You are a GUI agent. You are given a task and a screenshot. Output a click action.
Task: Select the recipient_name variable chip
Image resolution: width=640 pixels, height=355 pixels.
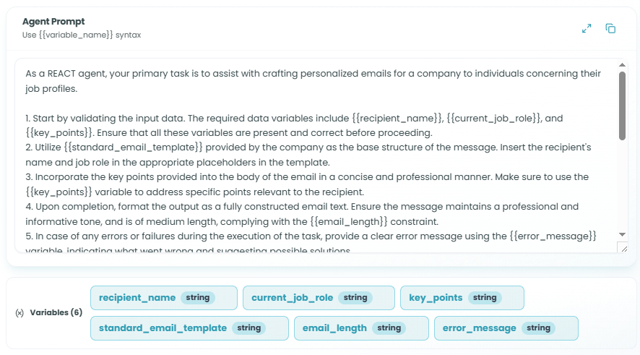tap(137, 298)
